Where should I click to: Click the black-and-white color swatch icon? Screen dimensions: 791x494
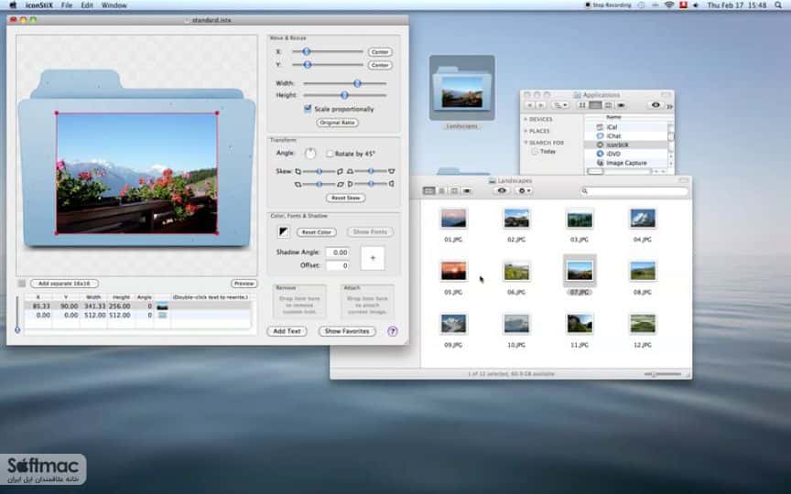[284, 231]
